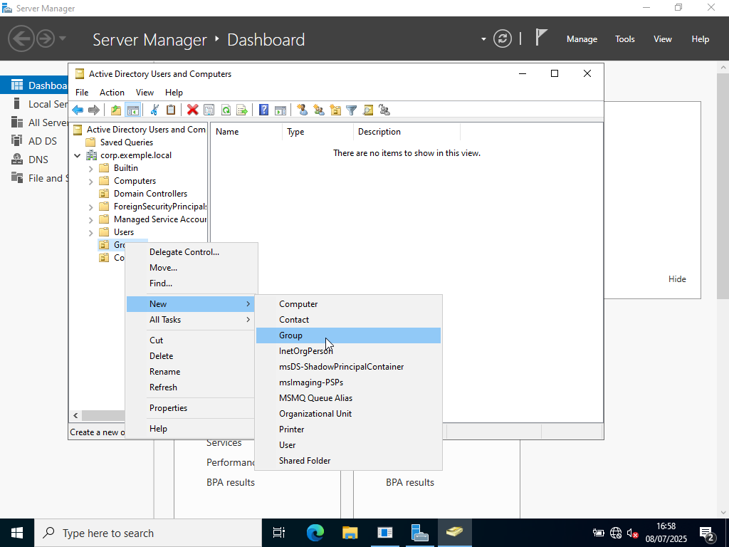The width and height of the screenshot is (729, 547).
Task: Click tree pane scroll left arrow
Action: pos(75,415)
